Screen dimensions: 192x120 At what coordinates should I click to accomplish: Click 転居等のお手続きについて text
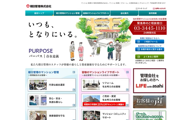click(150, 46)
